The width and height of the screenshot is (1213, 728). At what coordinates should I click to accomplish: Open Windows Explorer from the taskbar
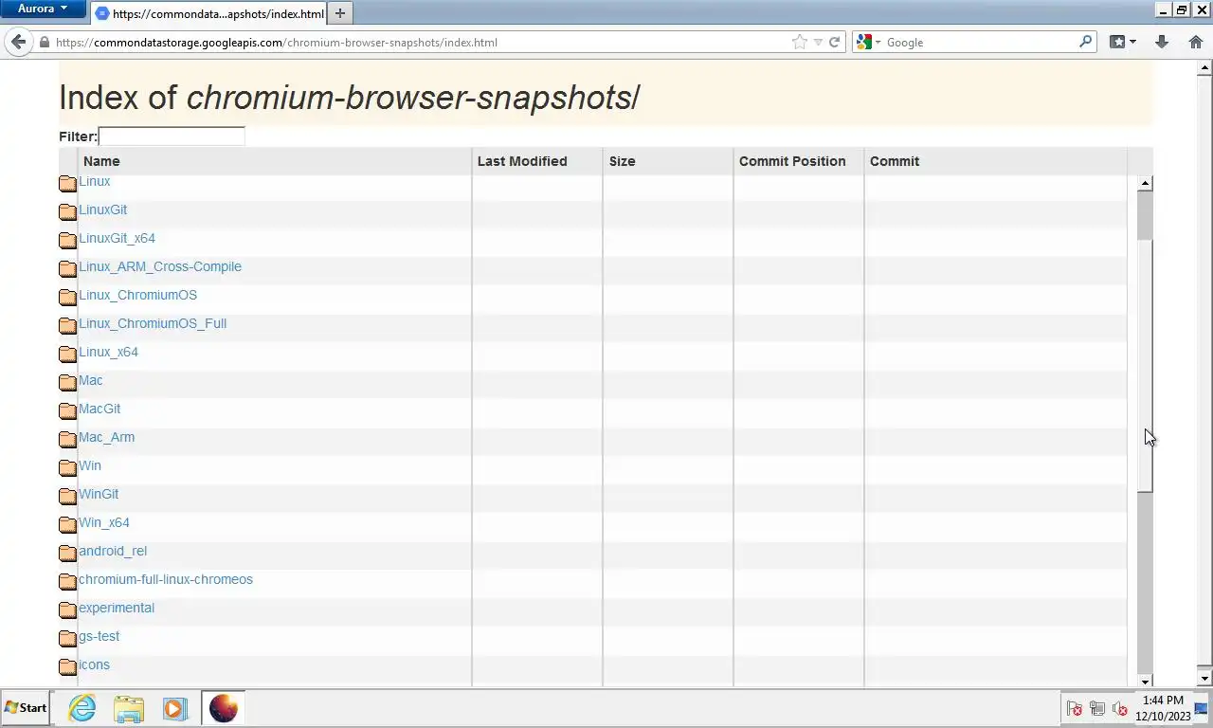pyautogui.click(x=129, y=708)
